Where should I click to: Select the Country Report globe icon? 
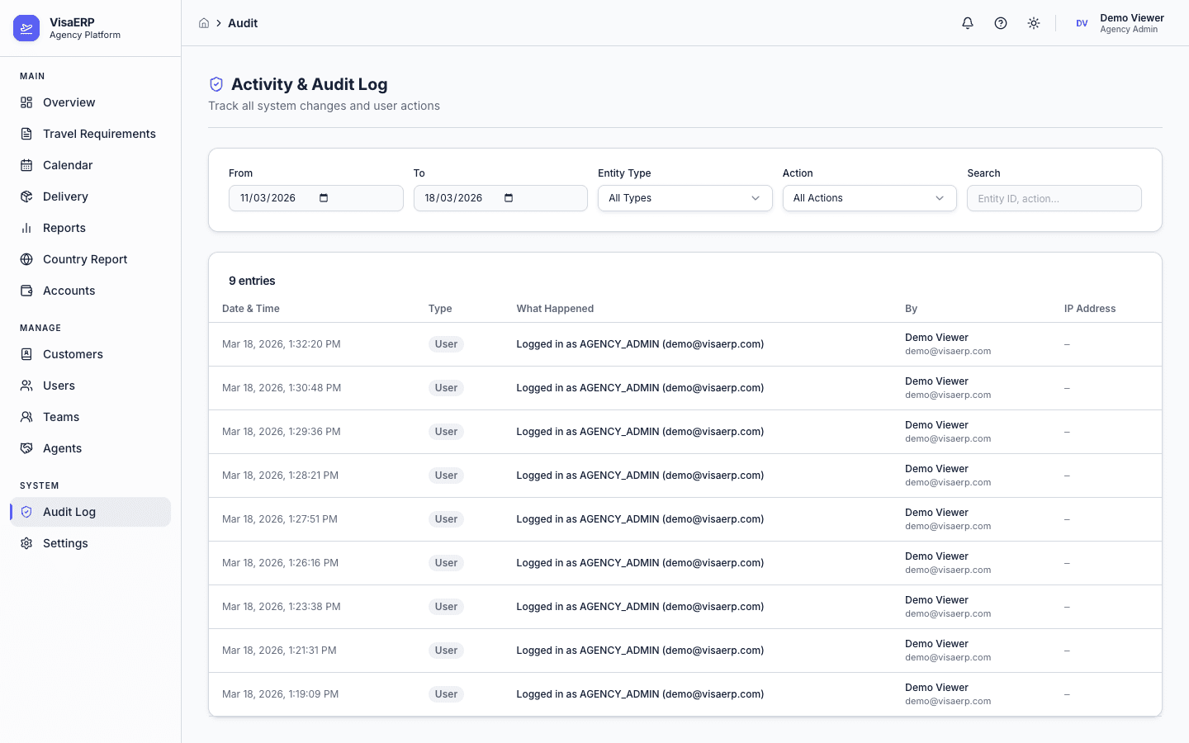pos(26,258)
